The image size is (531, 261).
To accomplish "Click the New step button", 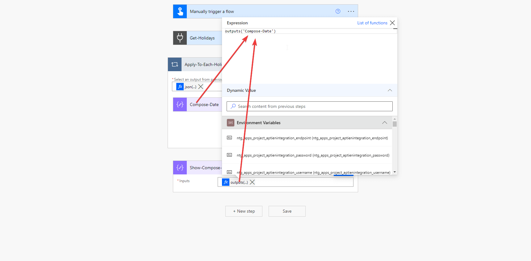I will pyautogui.click(x=244, y=211).
